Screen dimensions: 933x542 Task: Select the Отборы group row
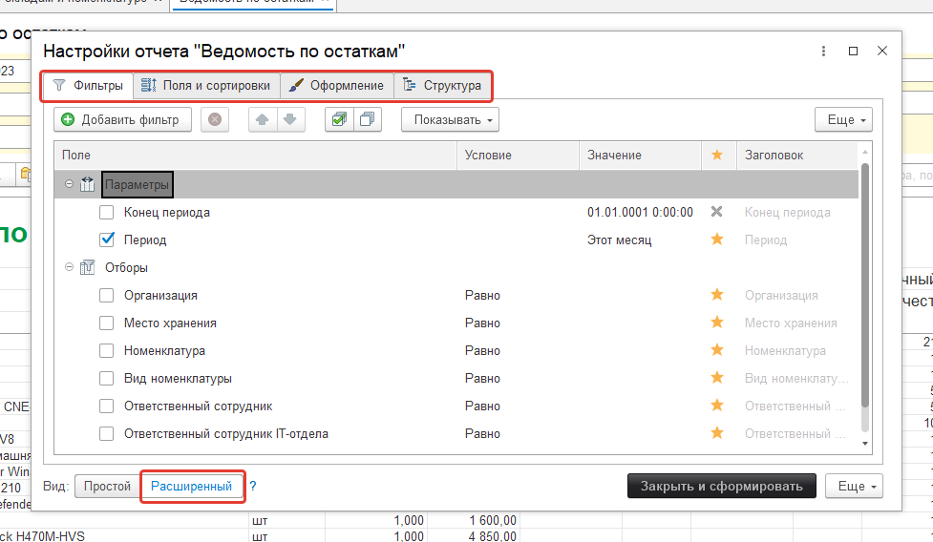(x=456, y=267)
